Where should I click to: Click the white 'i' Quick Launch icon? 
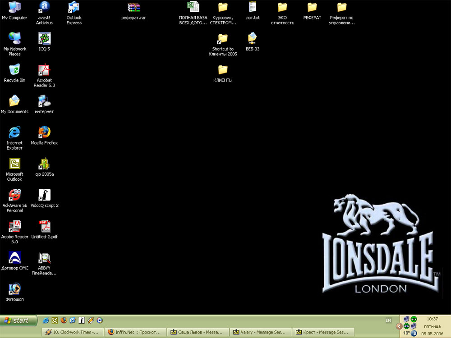pos(82,320)
